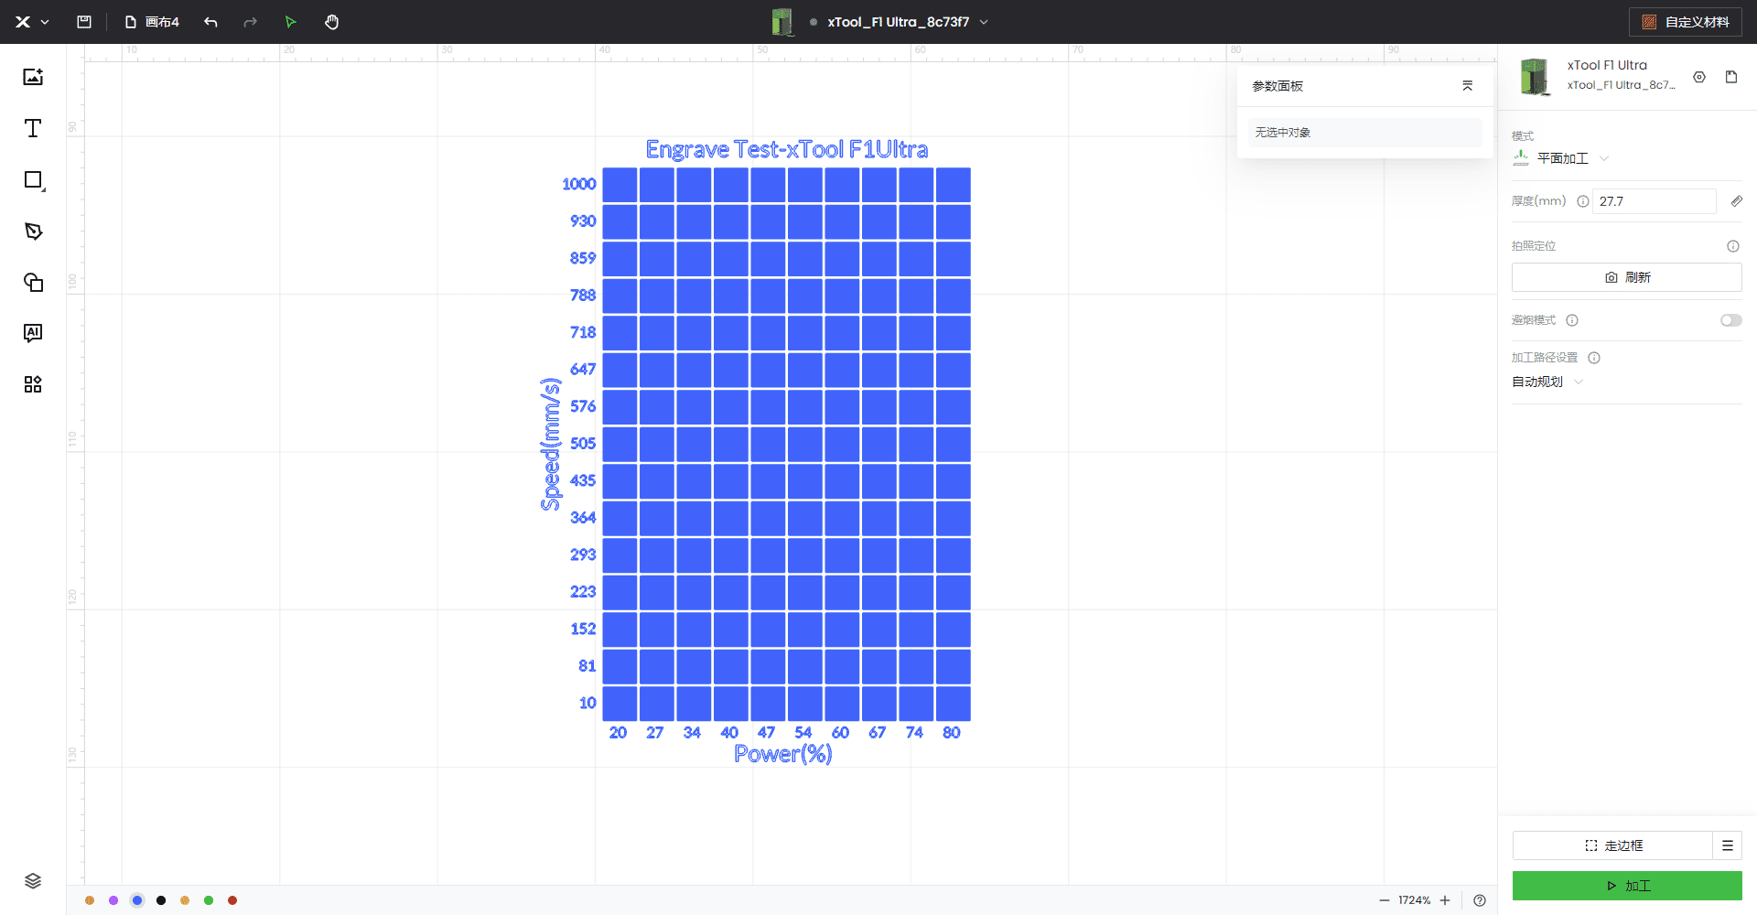Select the green arrow selection tool

point(290,22)
